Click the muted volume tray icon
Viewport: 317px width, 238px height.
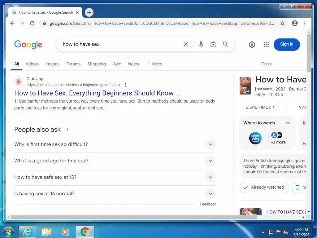(286, 232)
